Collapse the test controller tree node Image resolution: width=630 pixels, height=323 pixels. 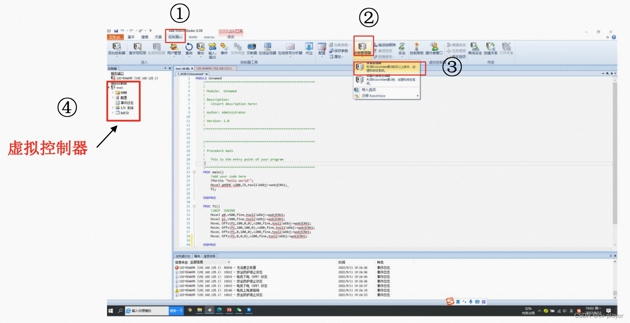tap(109, 88)
